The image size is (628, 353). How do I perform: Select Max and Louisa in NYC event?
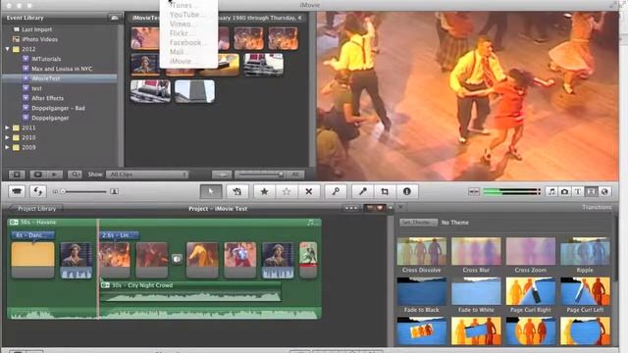pos(61,69)
